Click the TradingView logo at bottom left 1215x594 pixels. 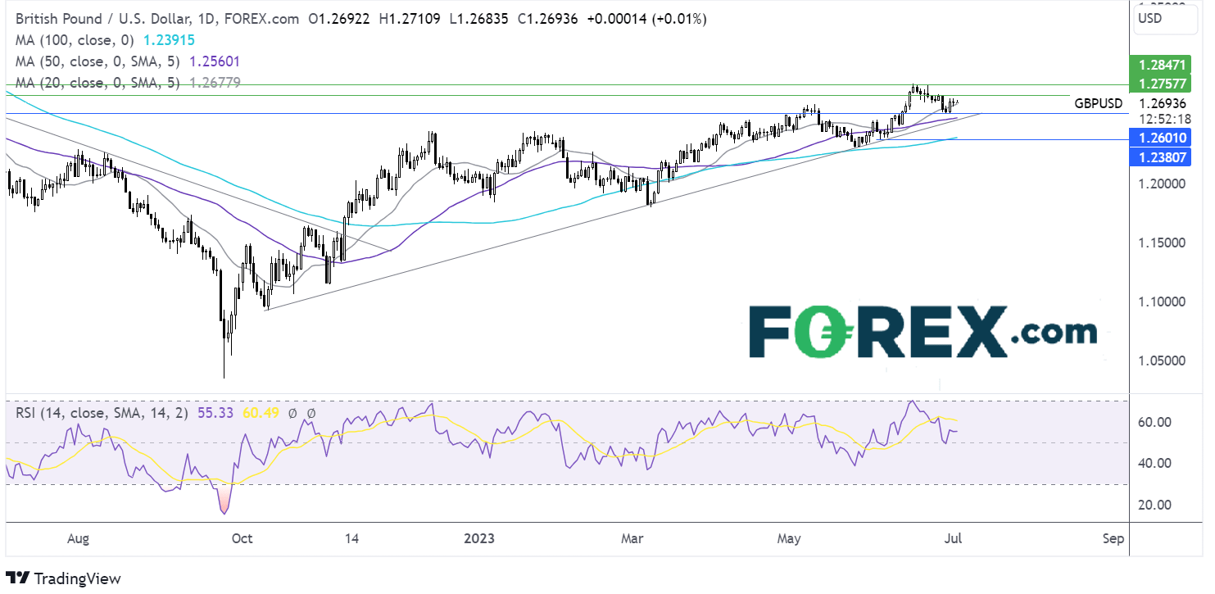(x=63, y=578)
